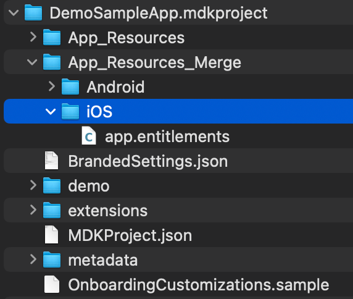Select the MDKProject.json file name
The height and width of the screenshot is (299, 353).
pyautogui.click(x=130, y=236)
